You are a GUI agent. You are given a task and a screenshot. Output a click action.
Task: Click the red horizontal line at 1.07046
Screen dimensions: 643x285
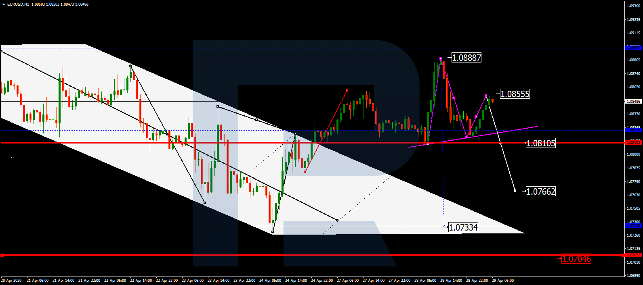(312, 255)
